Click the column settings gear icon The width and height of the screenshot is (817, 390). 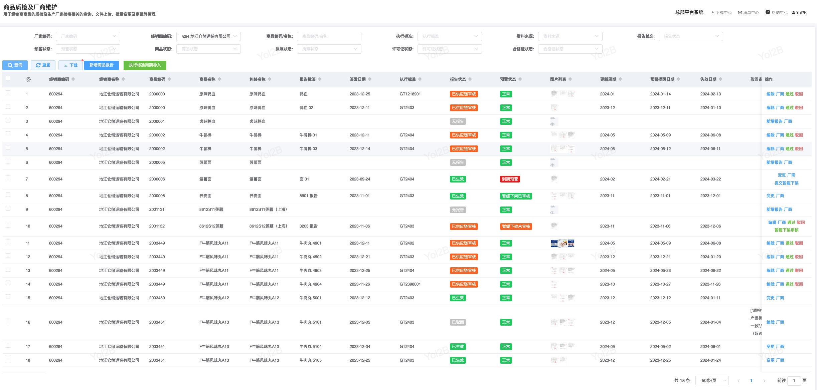(x=28, y=79)
